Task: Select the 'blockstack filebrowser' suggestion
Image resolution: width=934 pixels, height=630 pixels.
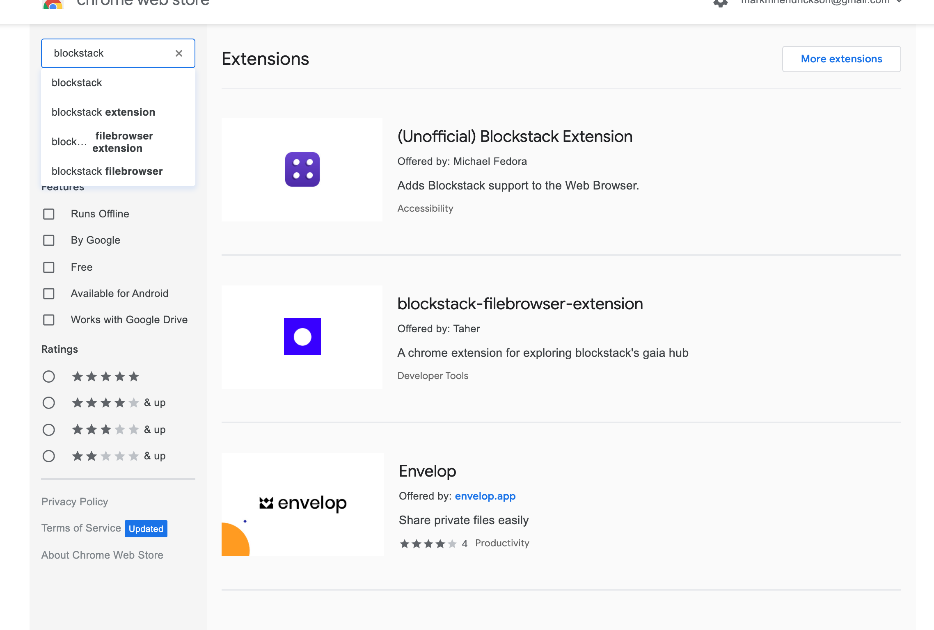Action: click(107, 171)
